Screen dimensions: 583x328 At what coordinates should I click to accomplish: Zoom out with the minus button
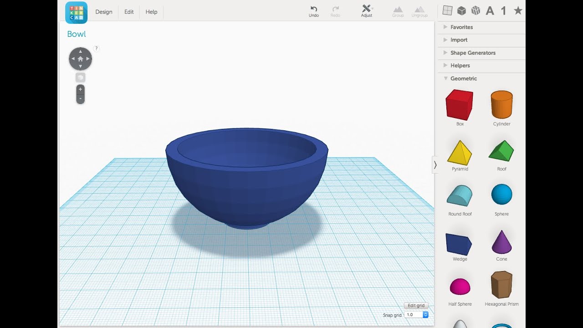80,98
